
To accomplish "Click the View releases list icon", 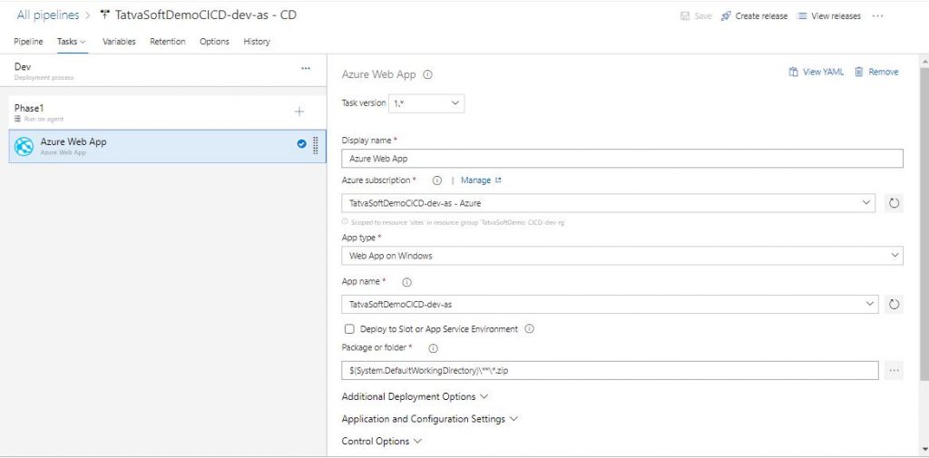I will (802, 16).
